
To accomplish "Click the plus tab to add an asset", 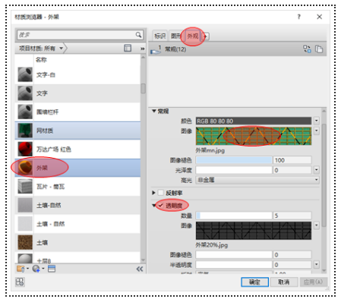I will click(206, 36).
